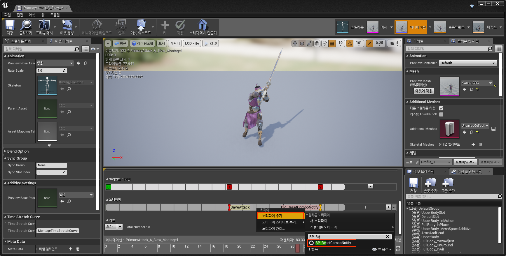This screenshot has width=506, height=256.
Task: Use selected asset arrow for Skeleton
Action: [62, 89]
